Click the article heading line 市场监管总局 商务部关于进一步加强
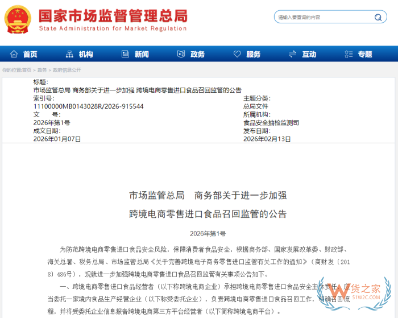398x318 pixels. (208, 195)
